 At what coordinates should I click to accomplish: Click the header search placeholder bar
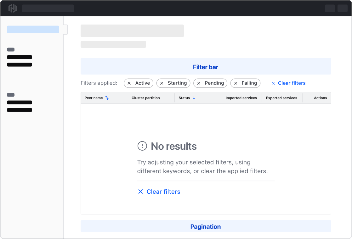click(x=48, y=8)
